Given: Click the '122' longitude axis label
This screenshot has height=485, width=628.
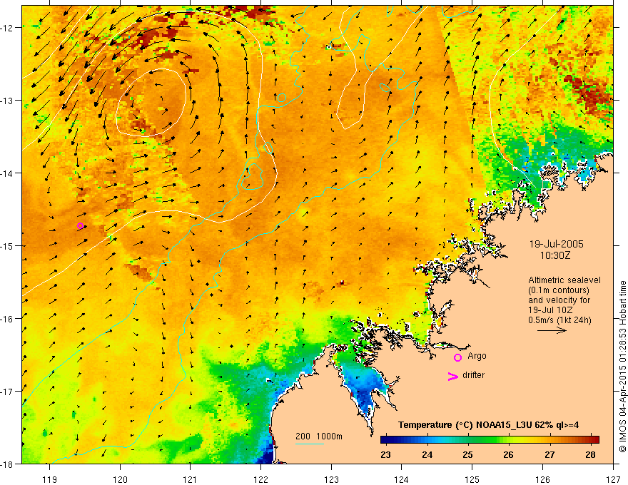Looking at the screenshot, I should (x=260, y=480).
